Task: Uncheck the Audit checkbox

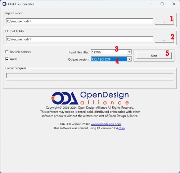Action: tap(7, 59)
